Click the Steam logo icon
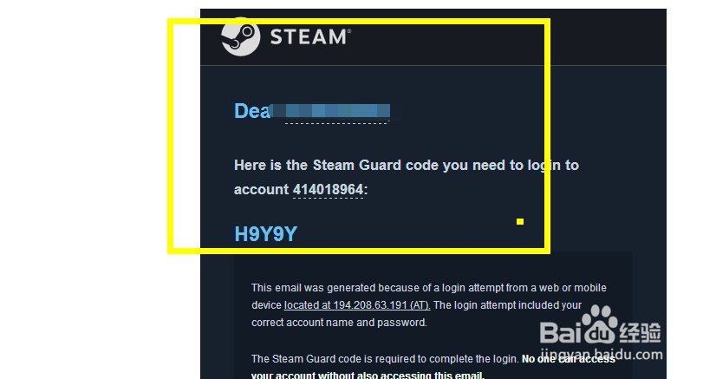 pyautogui.click(x=241, y=36)
